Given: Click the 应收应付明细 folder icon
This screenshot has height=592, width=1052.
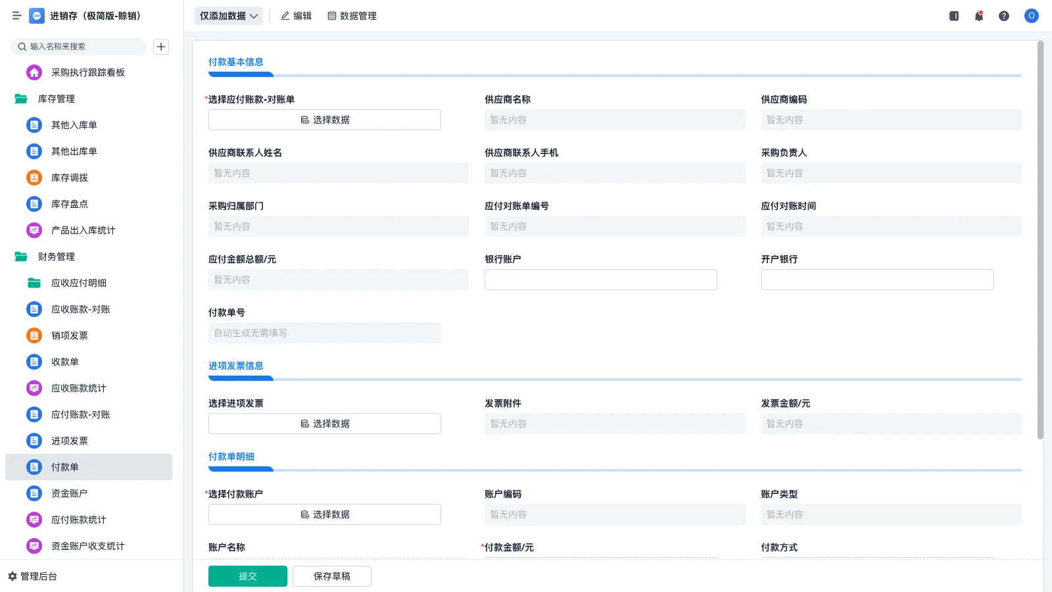Looking at the screenshot, I should point(34,283).
